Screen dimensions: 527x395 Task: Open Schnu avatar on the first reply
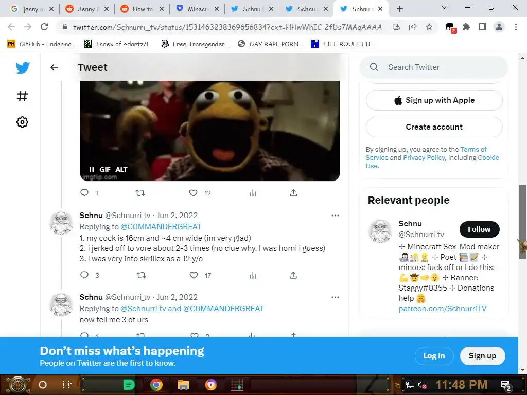click(x=61, y=223)
